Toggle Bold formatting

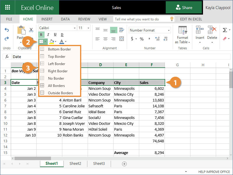(41, 35)
